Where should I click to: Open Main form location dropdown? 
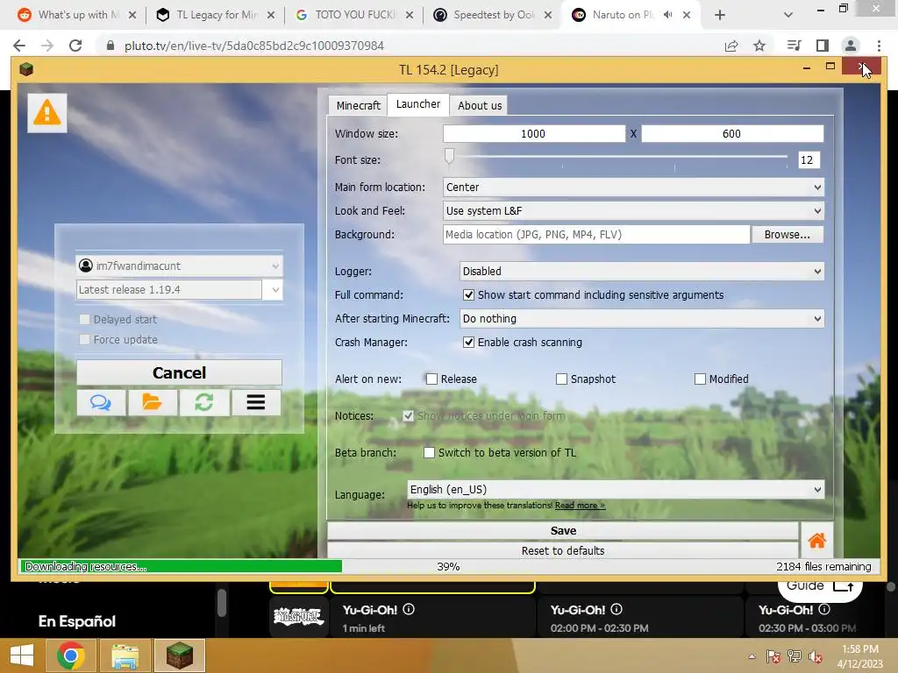(633, 188)
